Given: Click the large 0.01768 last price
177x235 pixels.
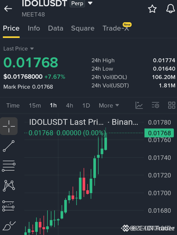Looking at the screenshot, I should tap(31, 62).
